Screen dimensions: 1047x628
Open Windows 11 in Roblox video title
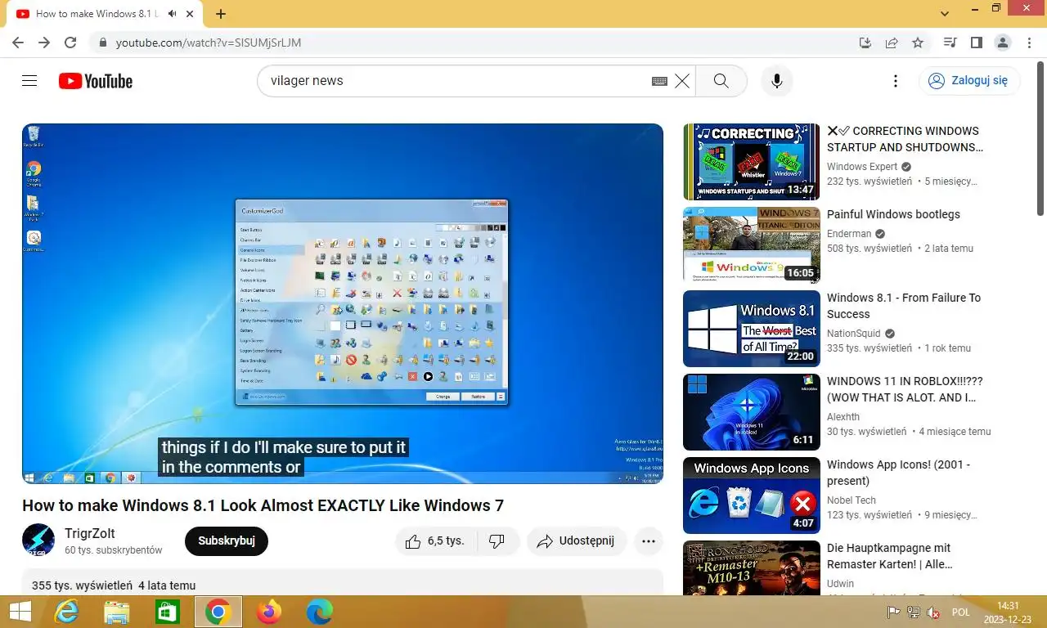click(904, 389)
